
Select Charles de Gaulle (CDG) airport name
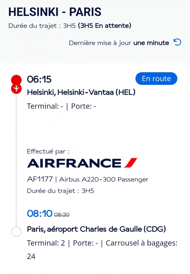coord(96,229)
